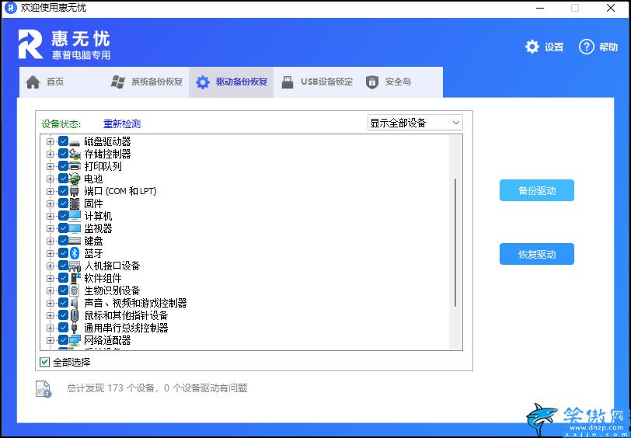The width and height of the screenshot is (631, 438).
Task: Select the 蓝牙 row label
Action: [x=93, y=253]
